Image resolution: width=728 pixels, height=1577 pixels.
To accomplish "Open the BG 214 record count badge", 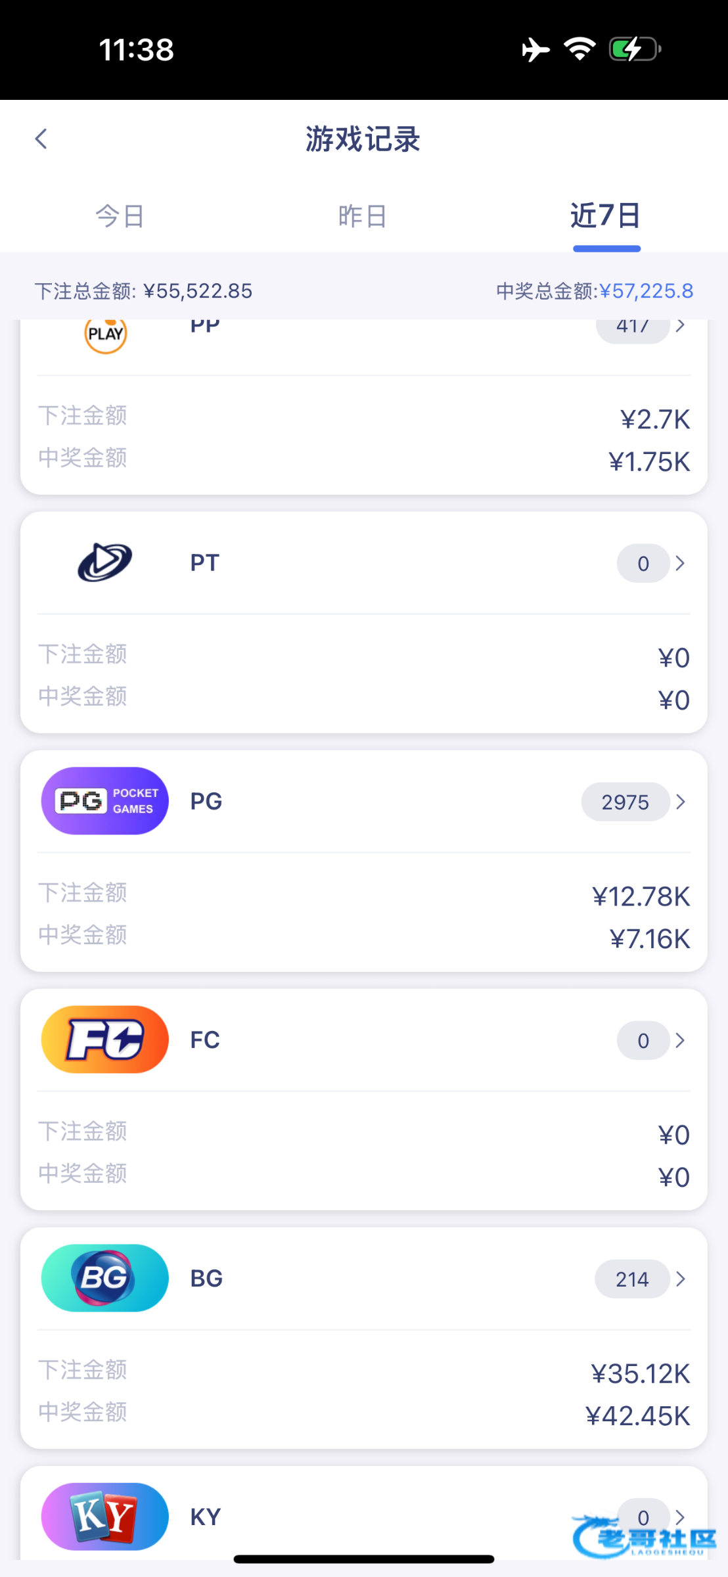I will tap(631, 1279).
